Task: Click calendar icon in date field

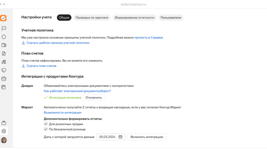Action: pyautogui.click(x=121, y=137)
